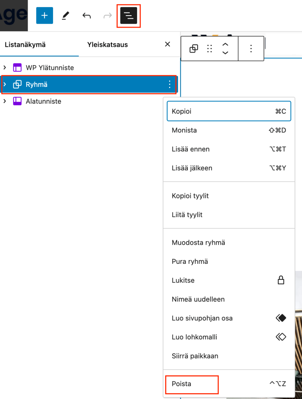Choose Poista to delete block
302x399 pixels.
(x=229, y=384)
